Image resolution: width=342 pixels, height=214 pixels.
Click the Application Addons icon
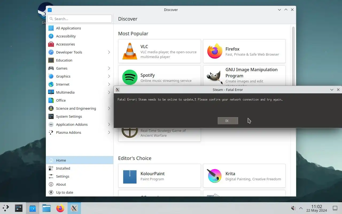click(x=51, y=124)
